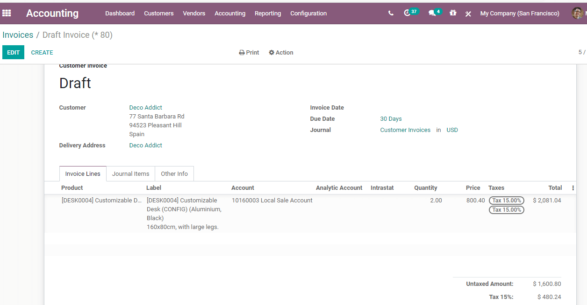This screenshot has height=305, width=587.
Task: Click the Intrastat column header
Action: click(x=382, y=188)
